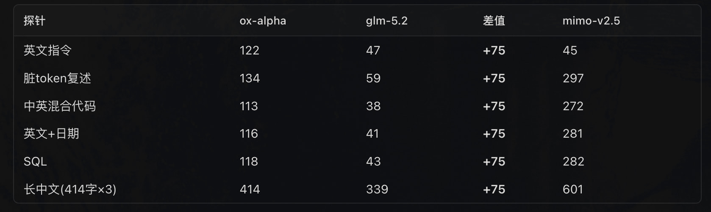The image size is (711, 212).
Task: Click the 探针 column header
Action: [x=34, y=21]
